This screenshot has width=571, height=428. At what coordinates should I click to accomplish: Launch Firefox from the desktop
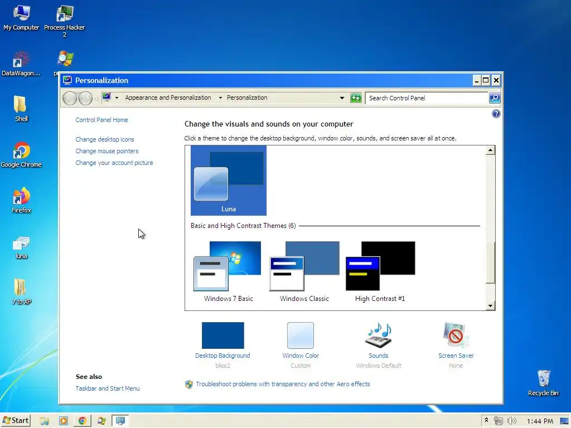tap(21, 200)
